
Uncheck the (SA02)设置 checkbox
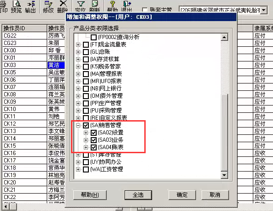(x=93, y=133)
